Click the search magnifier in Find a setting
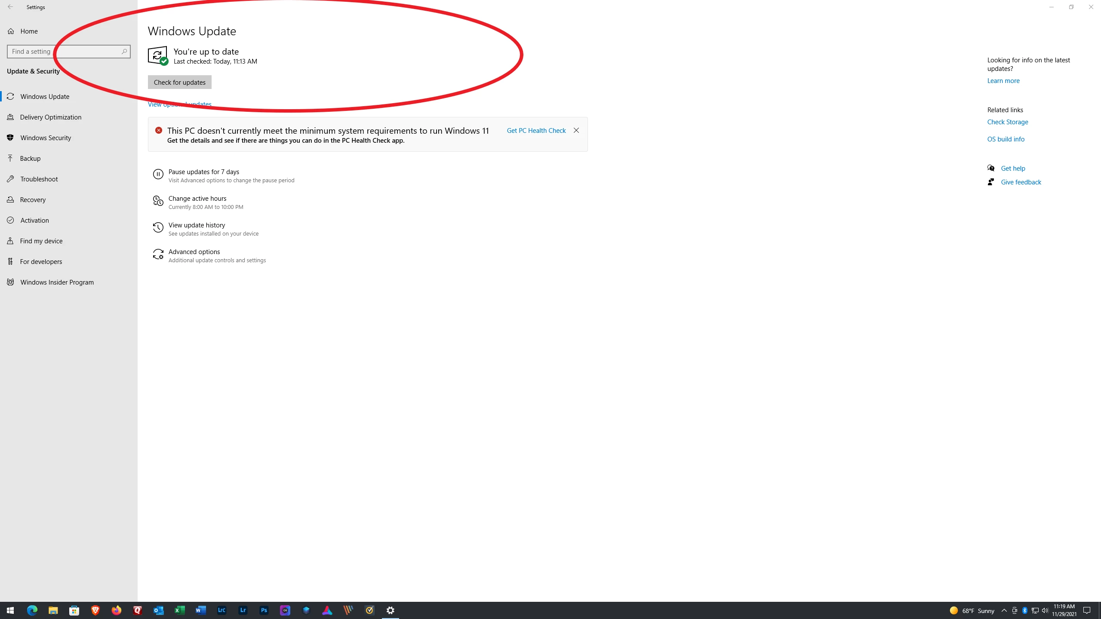Image resolution: width=1101 pixels, height=619 pixels. pos(124,52)
